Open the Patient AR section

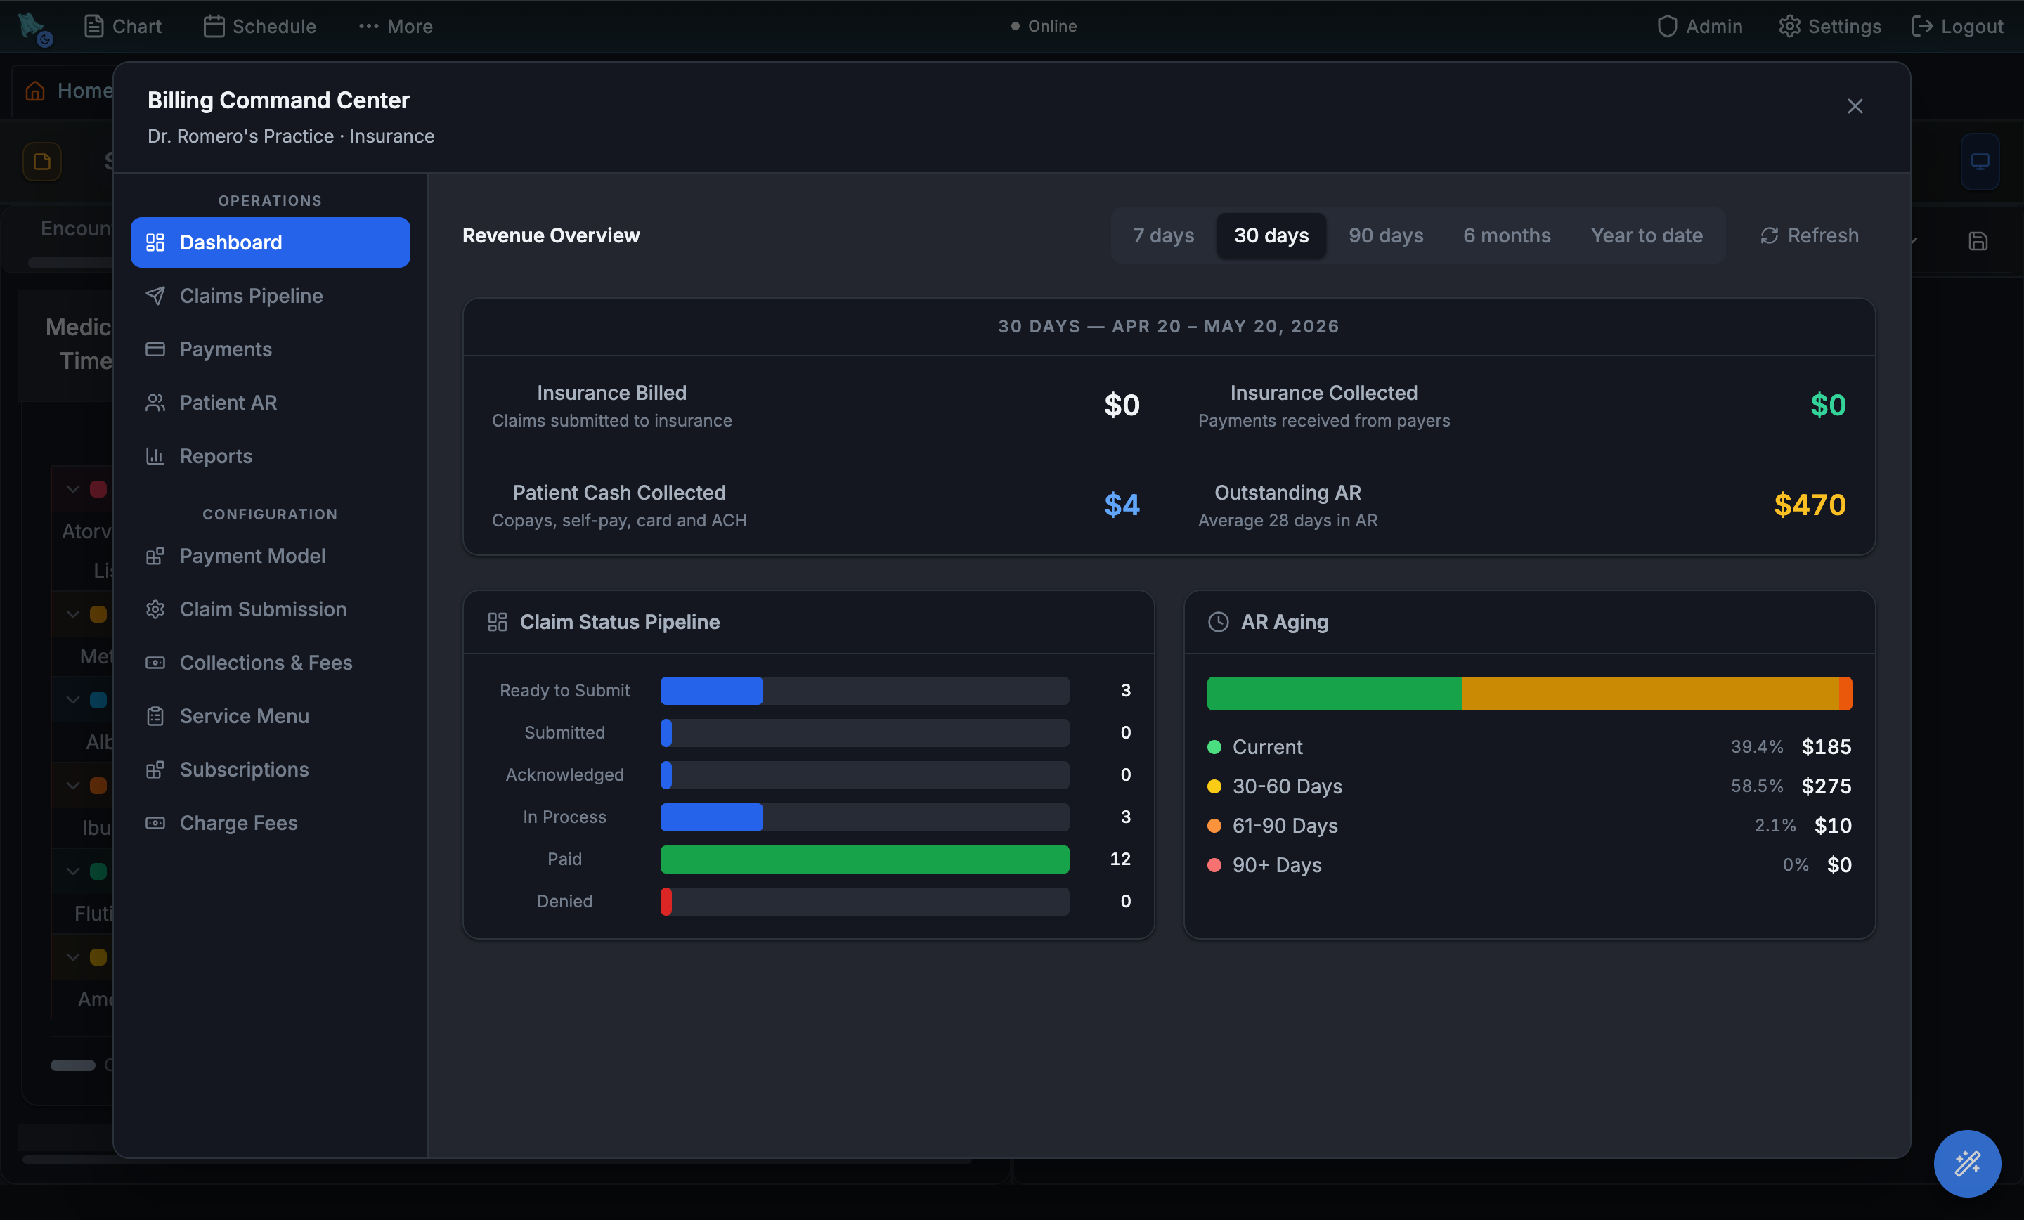269,403
